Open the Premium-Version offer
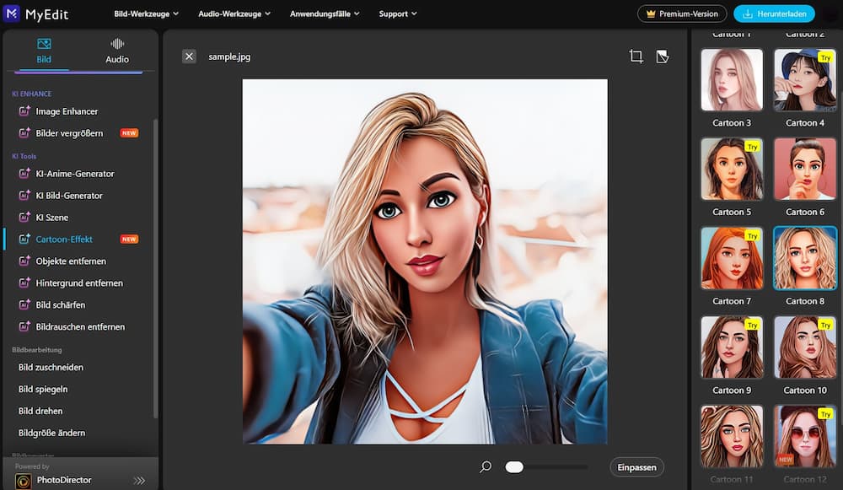The image size is (843, 490). (682, 13)
